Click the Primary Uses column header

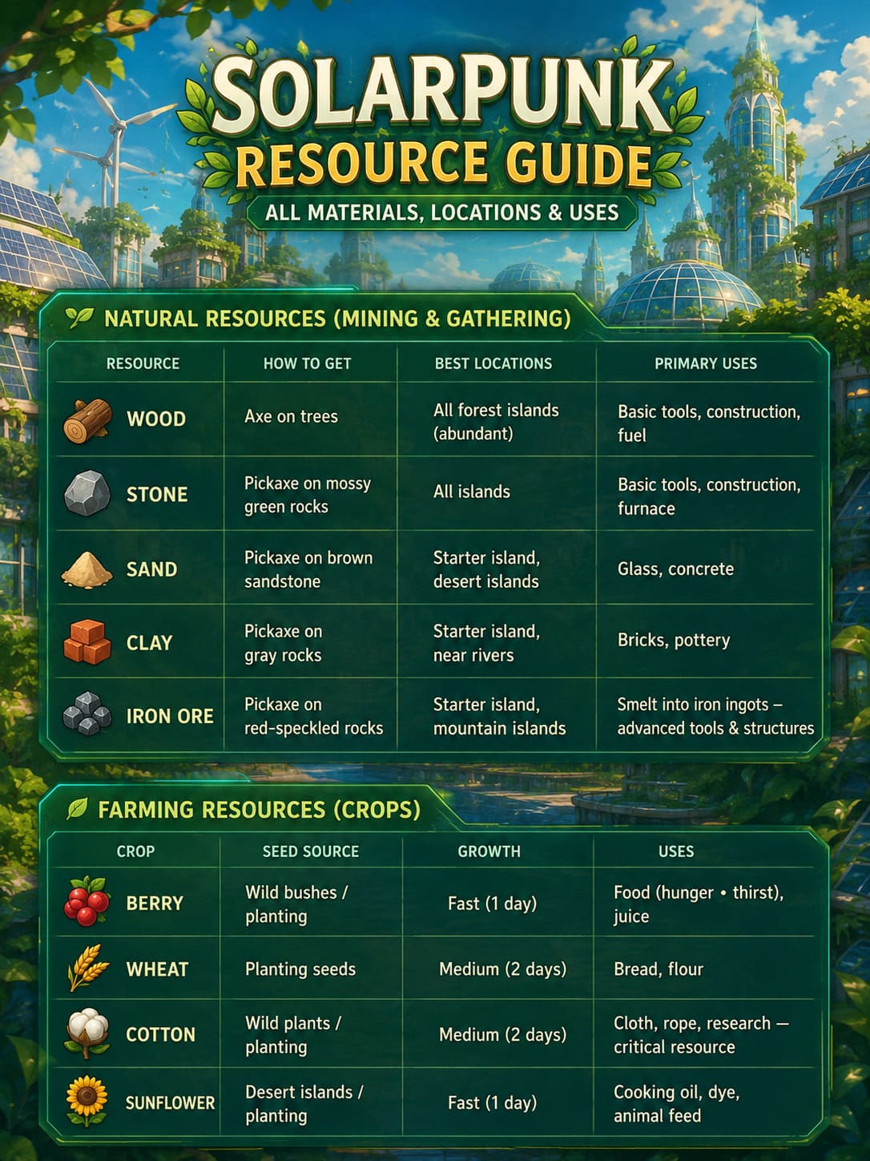706,363
